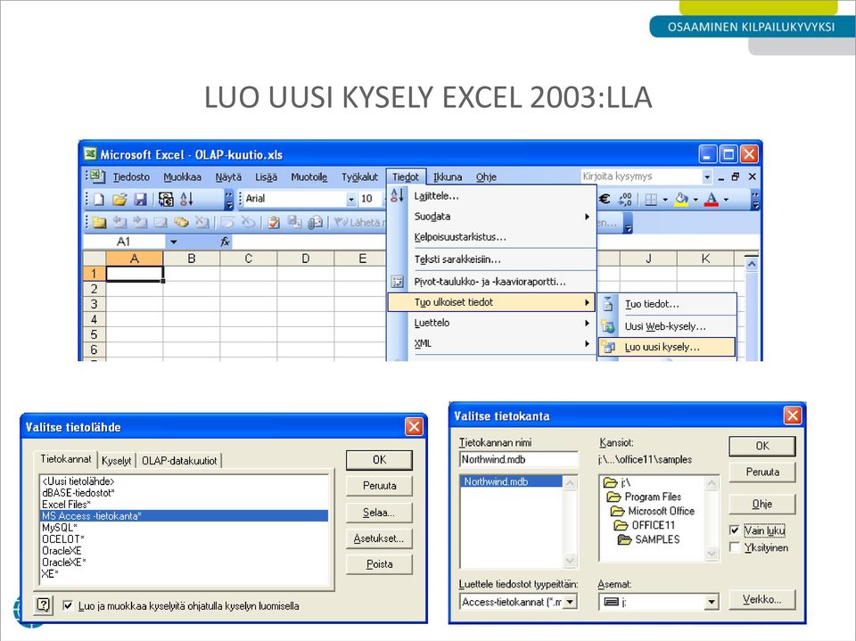Open the Access-tietokannat file type dropdown
The width and height of the screenshot is (856, 641).
[571, 602]
